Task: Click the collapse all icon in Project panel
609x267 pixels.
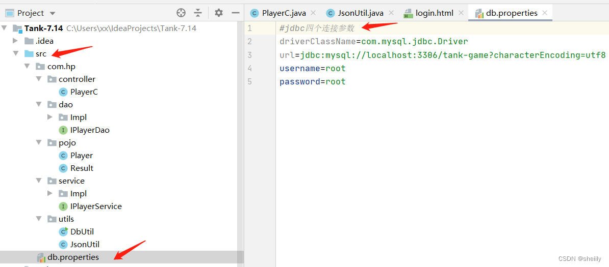Action: tap(198, 13)
